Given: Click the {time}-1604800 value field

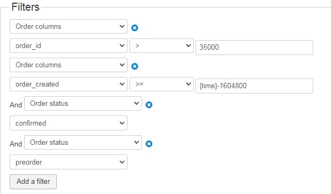Looking at the screenshot, I should tap(254, 86).
